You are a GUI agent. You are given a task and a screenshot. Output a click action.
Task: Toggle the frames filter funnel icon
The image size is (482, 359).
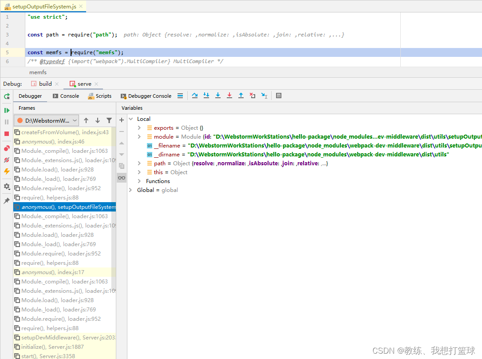(x=109, y=120)
